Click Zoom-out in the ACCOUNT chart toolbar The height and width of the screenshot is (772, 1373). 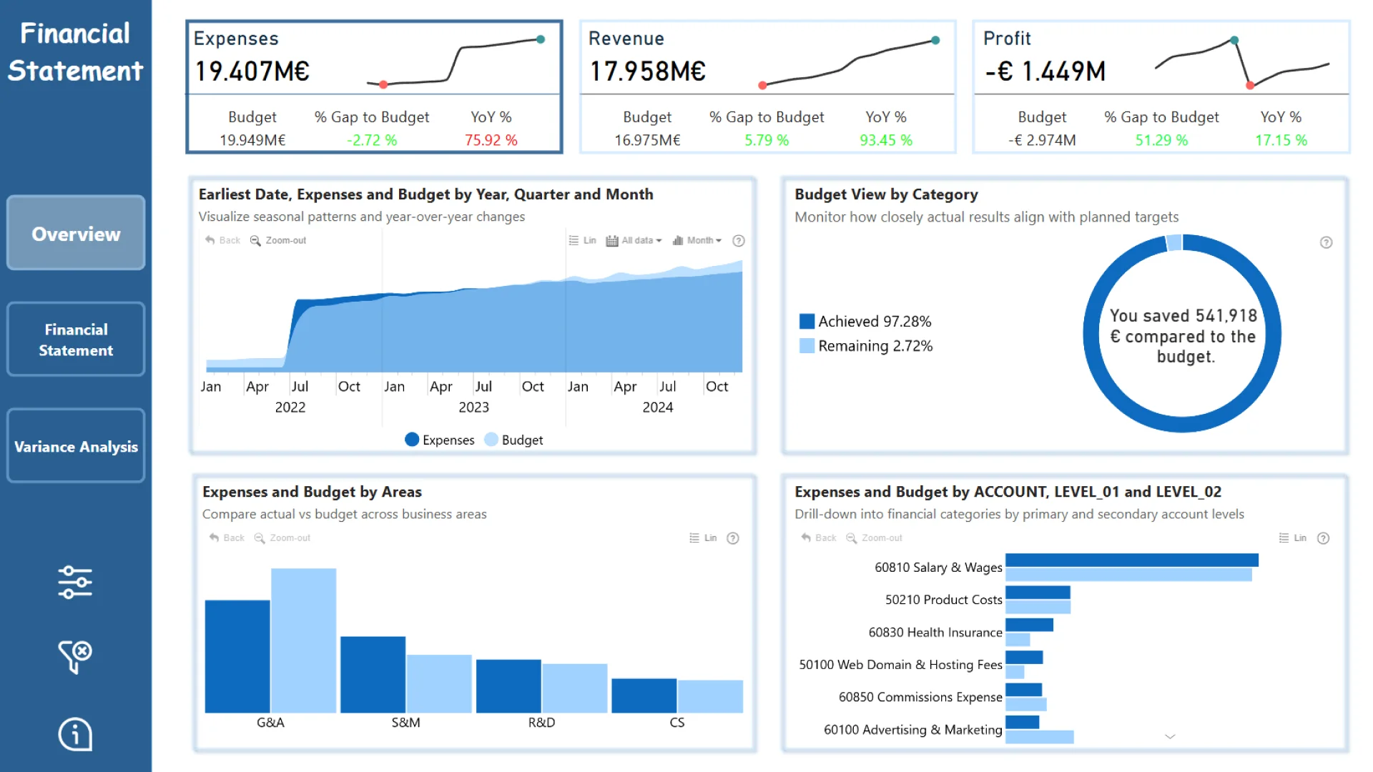874,538
